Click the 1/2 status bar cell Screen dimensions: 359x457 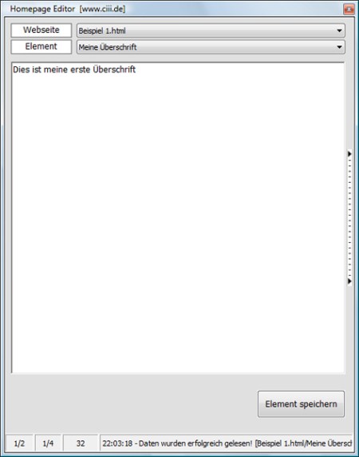point(19,443)
